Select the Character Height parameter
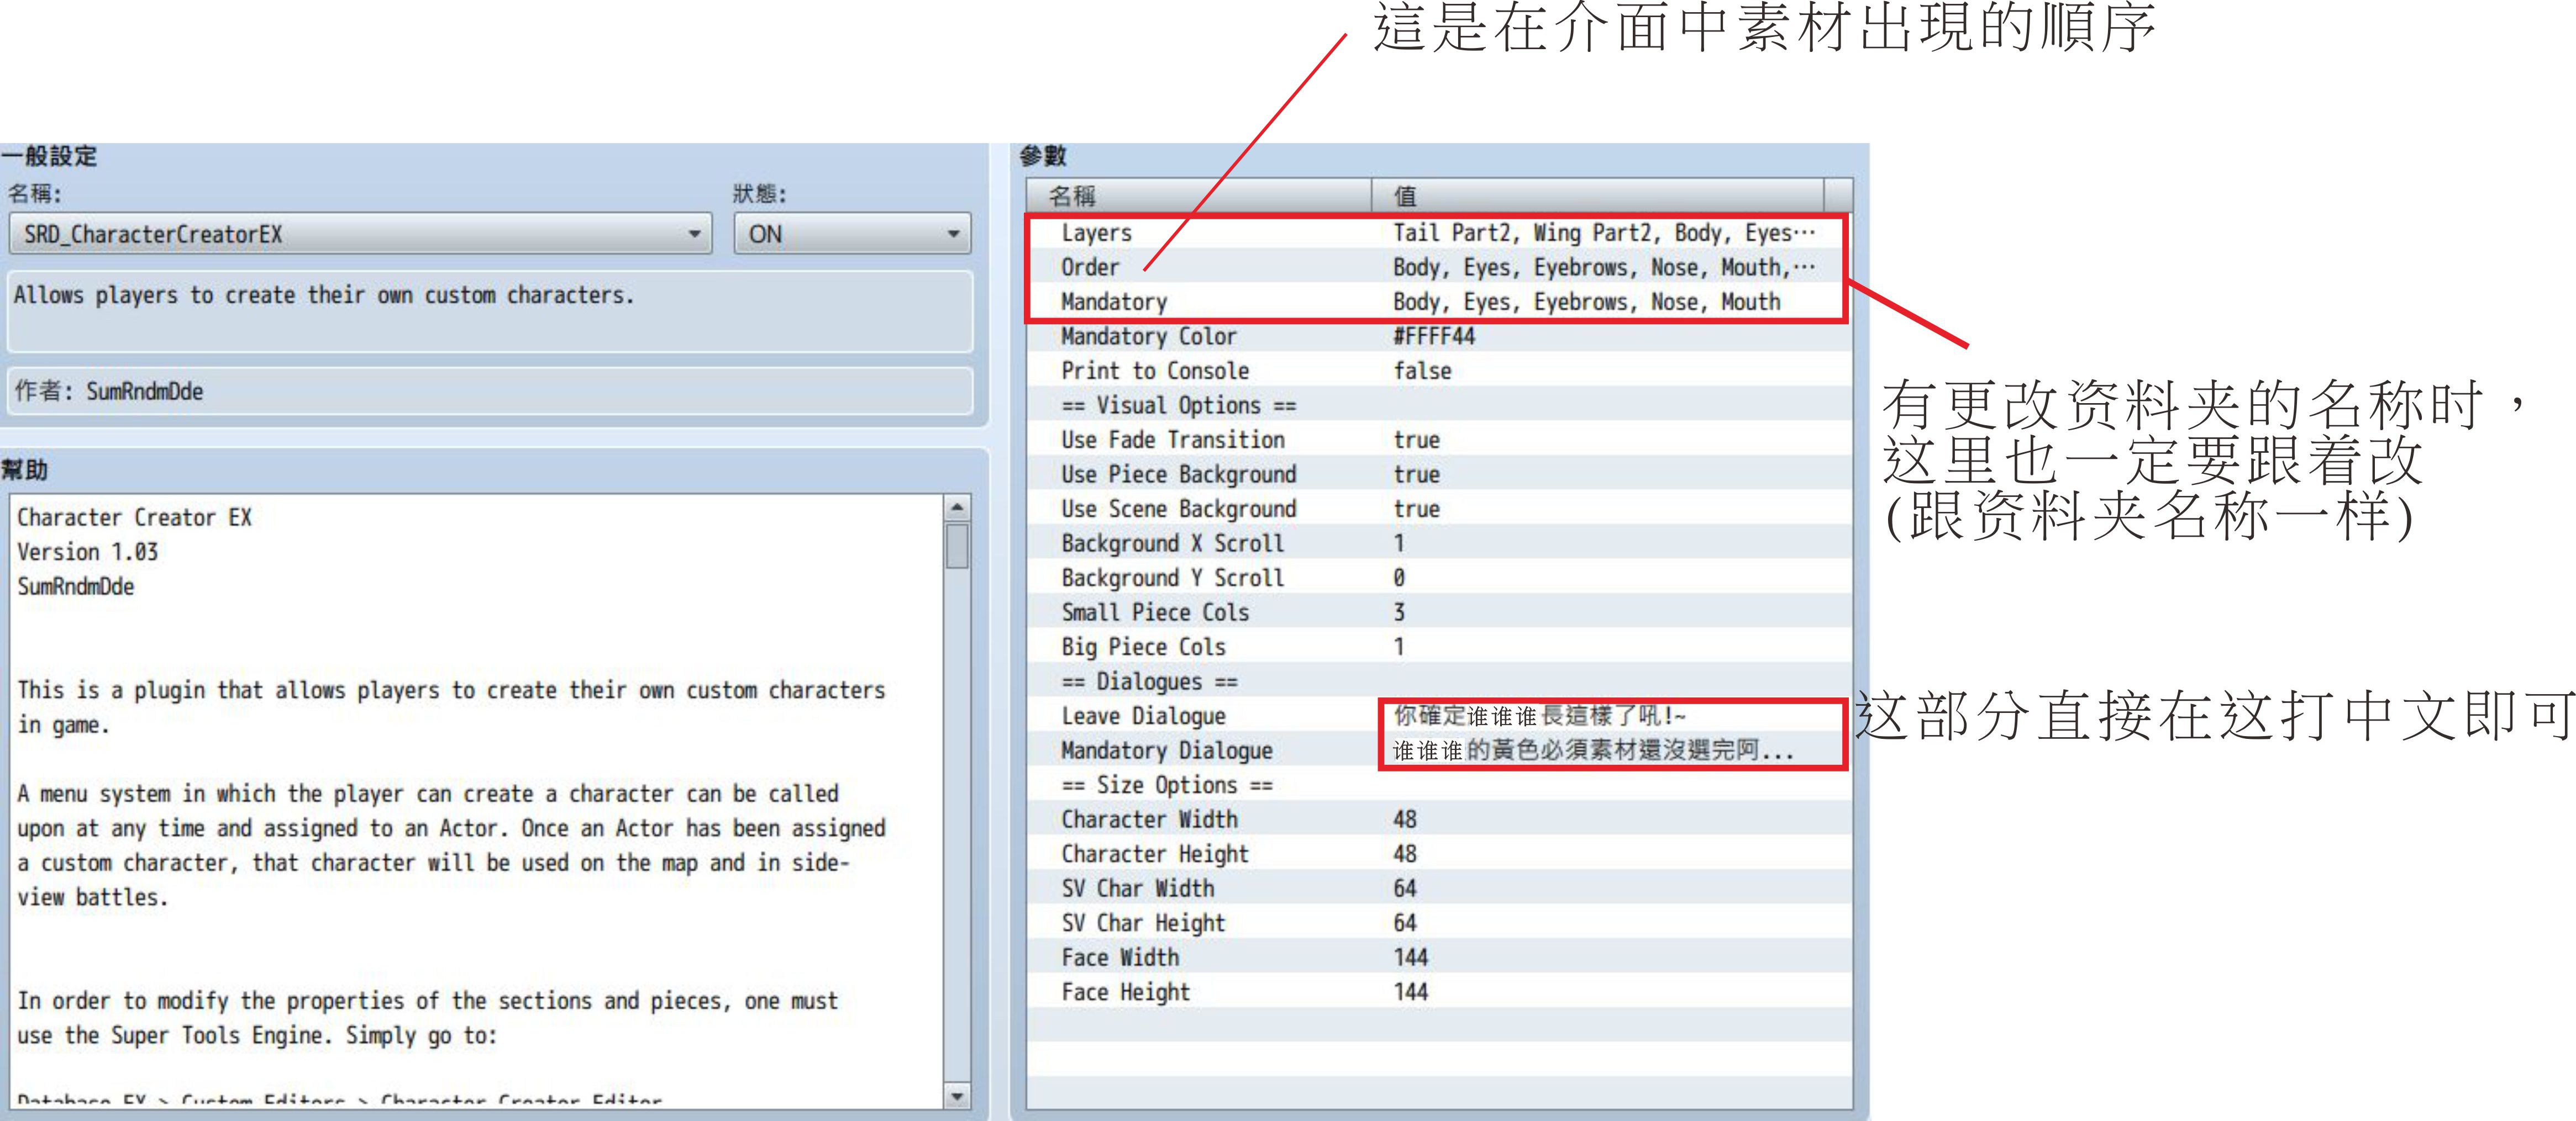This screenshot has width=2576, height=1121. coord(1439,853)
